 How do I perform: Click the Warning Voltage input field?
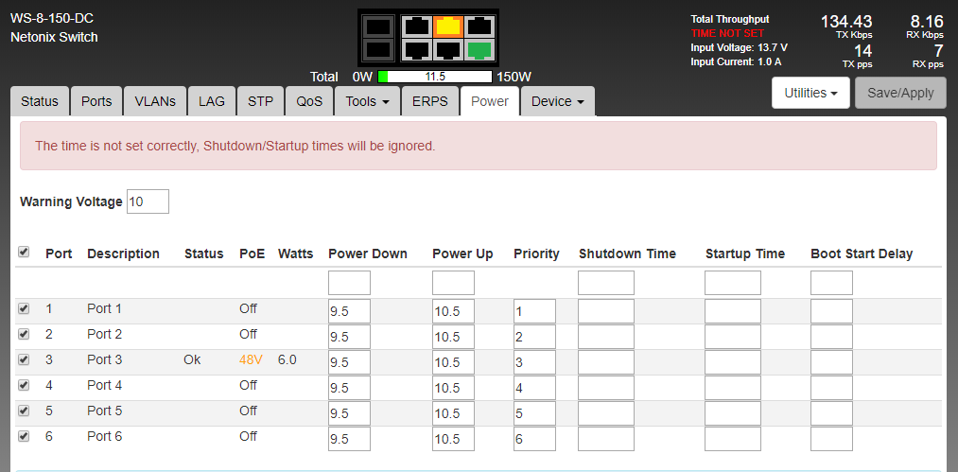[148, 201]
